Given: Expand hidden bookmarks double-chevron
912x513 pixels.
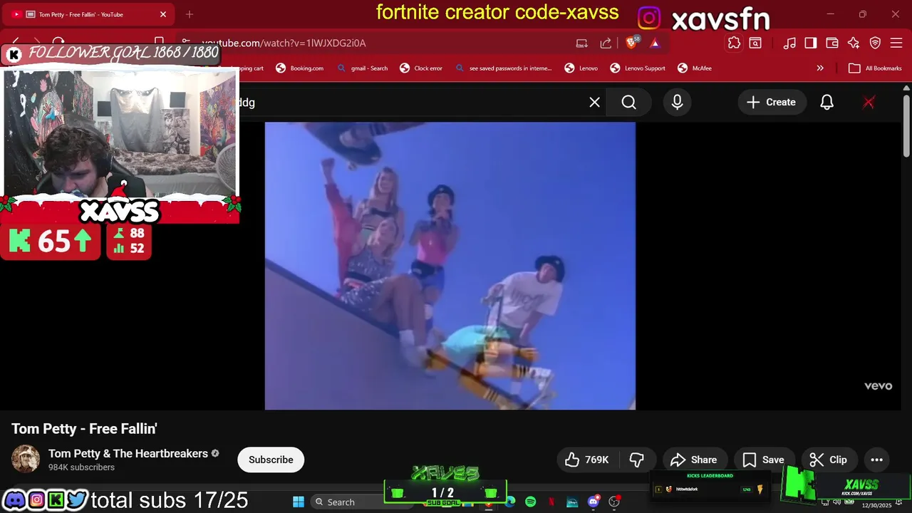Looking at the screenshot, I should click(x=820, y=68).
